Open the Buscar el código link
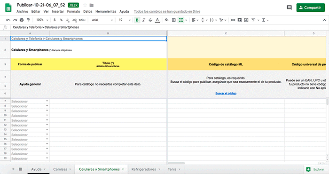Viewport: 329px width, 174px height. click(226, 94)
